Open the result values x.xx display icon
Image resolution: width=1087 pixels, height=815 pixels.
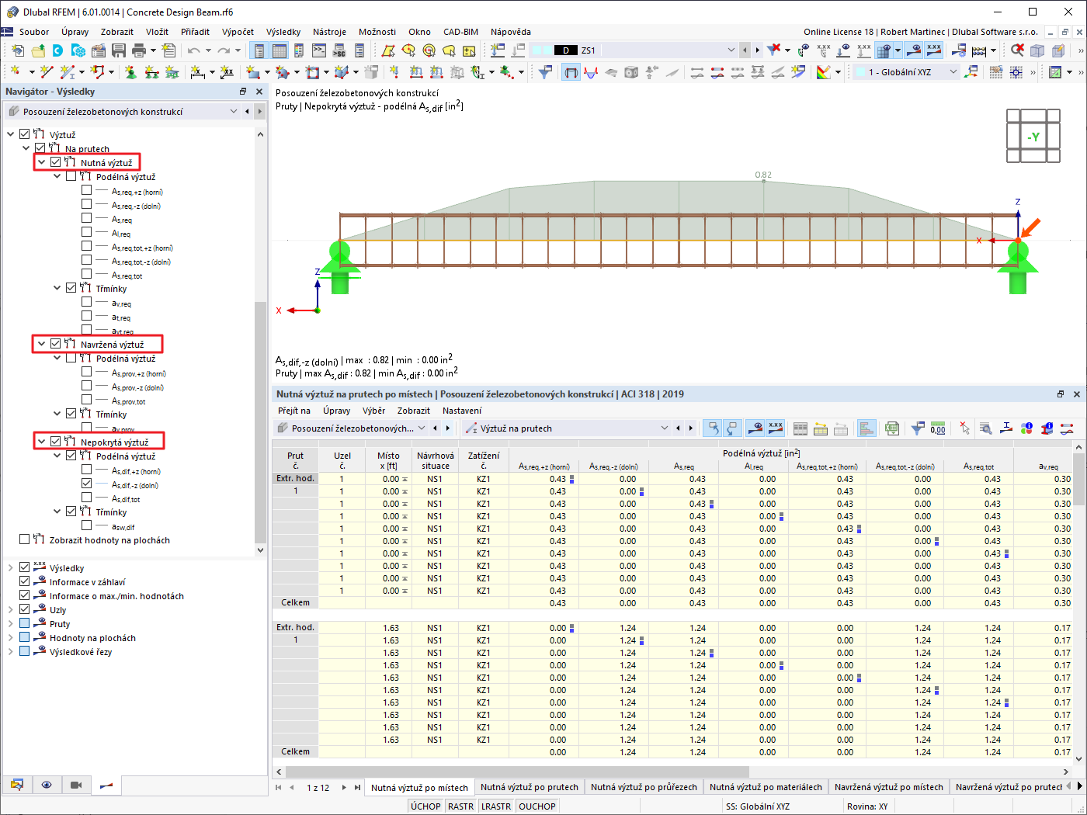pos(932,49)
